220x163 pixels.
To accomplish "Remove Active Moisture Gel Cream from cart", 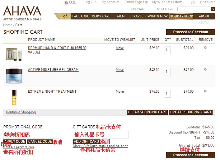I will coord(205,69).
